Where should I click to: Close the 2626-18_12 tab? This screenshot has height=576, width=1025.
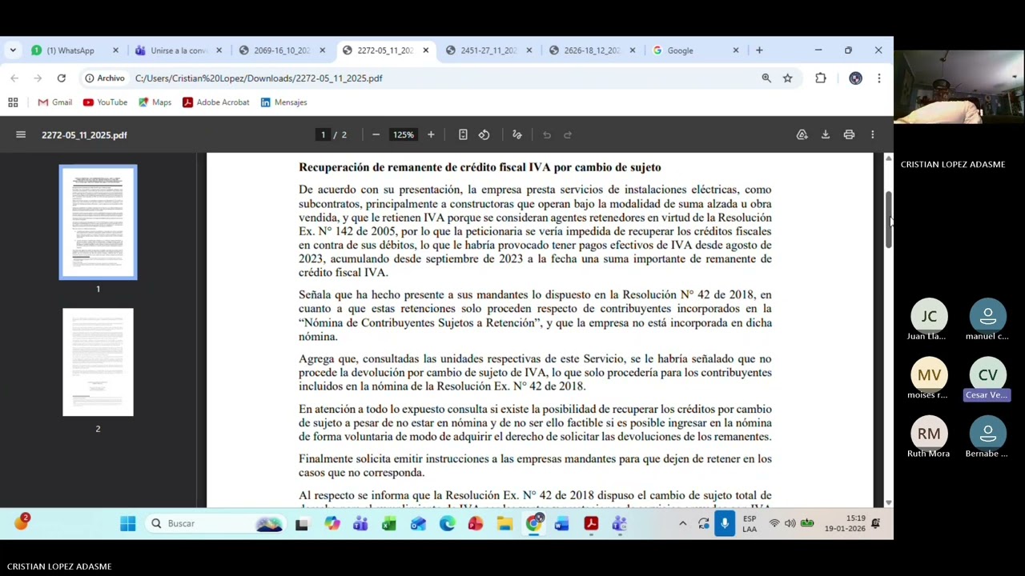(633, 50)
